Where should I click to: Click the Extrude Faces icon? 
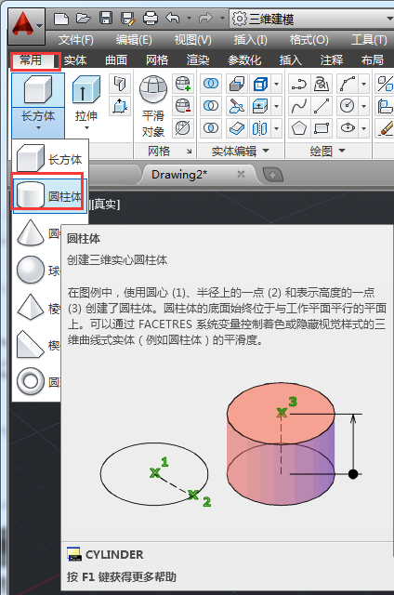(260, 106)
